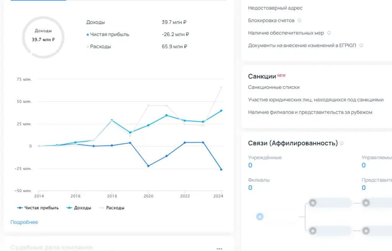
Task: Select Наличие обеспечительных мер text
Action: (286, 33)
